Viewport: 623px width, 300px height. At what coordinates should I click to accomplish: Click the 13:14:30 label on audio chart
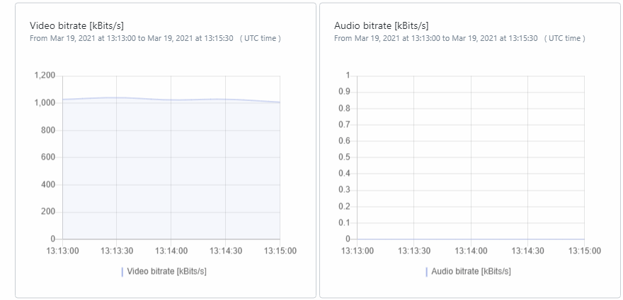pyautogui.click(x=527, y=251)
